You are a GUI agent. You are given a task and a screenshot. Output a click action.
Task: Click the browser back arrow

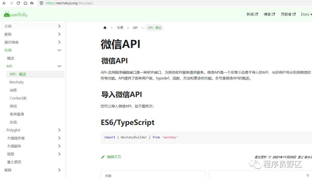click(4, 3)
